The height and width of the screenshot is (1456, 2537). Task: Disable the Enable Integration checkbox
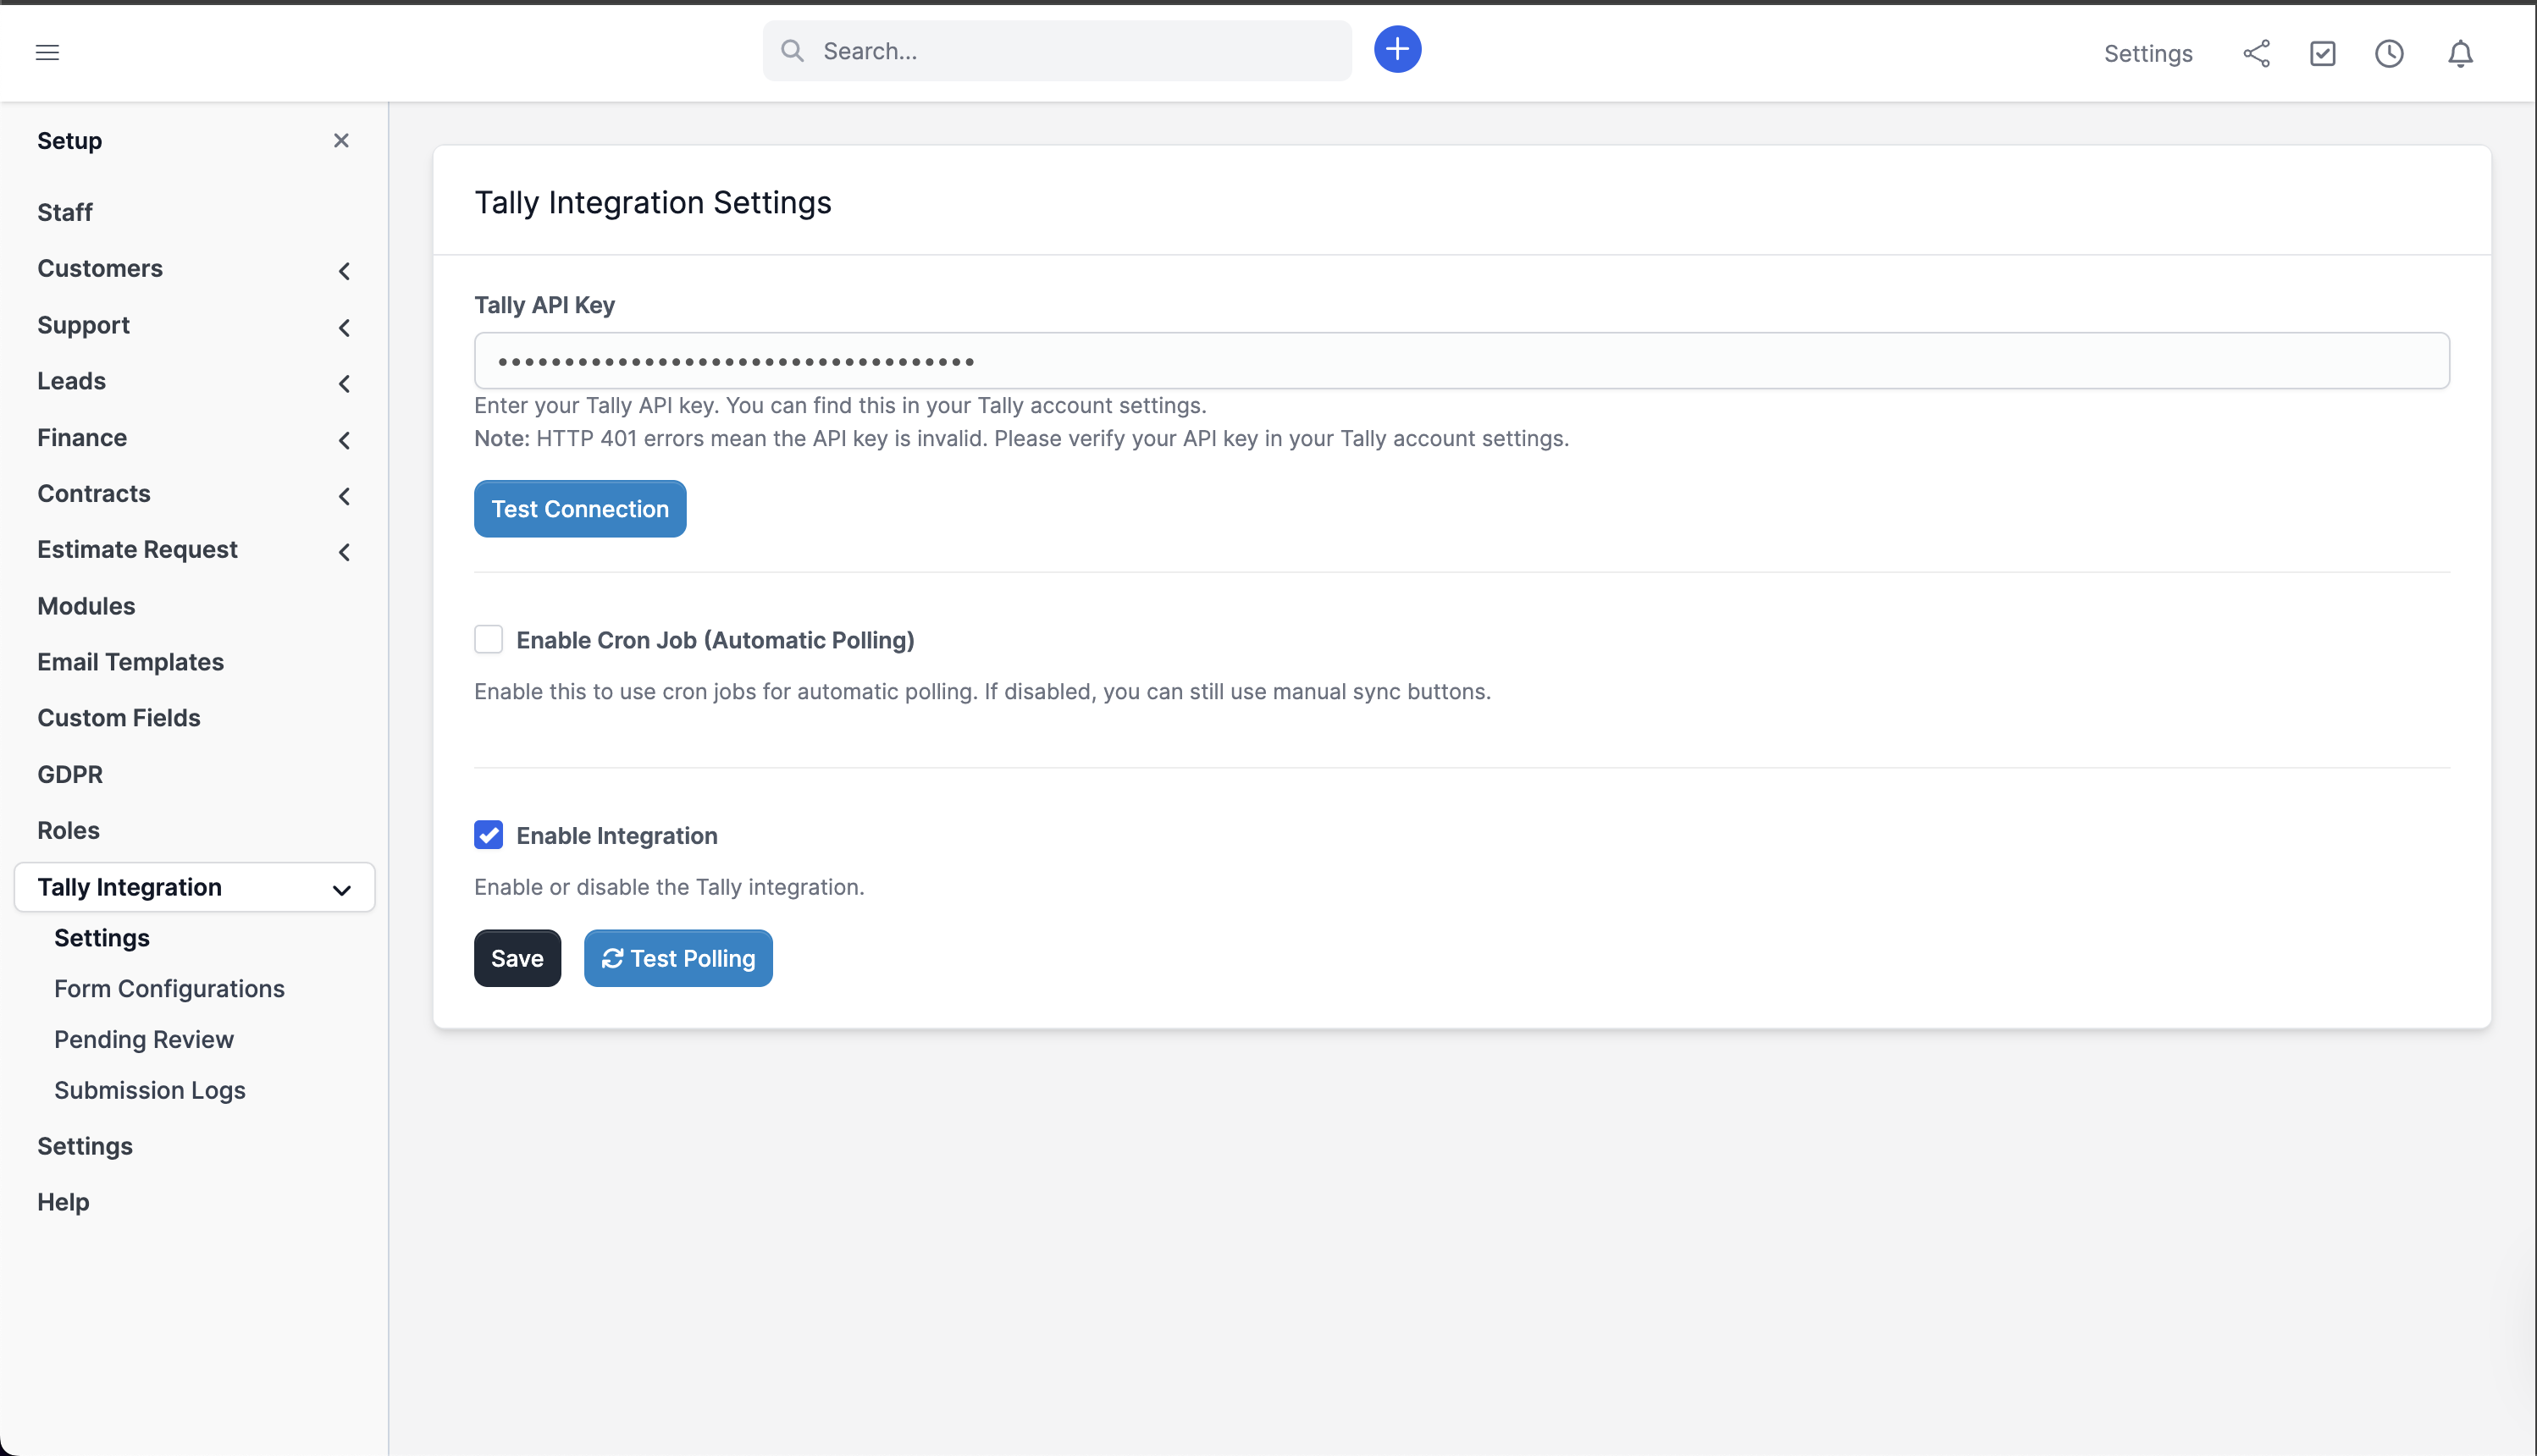(488, 835)
